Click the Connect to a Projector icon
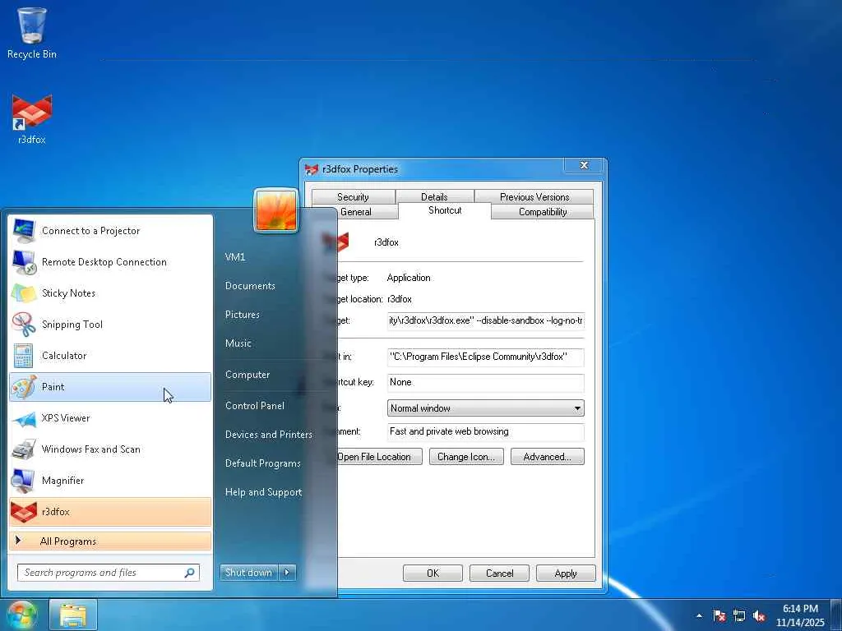The width and height of the screenshot is (842, 631). coord(24,231)
